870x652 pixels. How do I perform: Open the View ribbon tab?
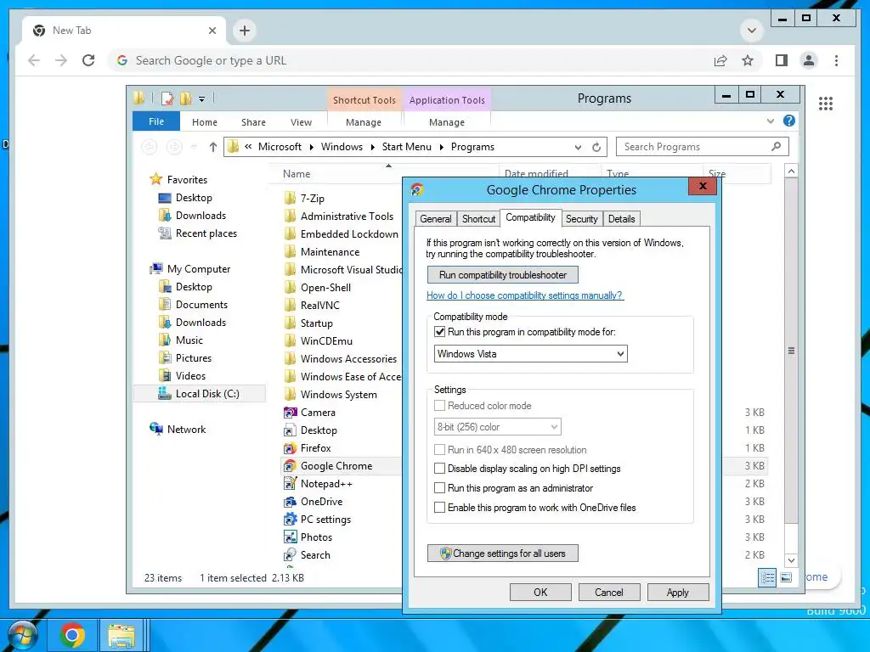(x=301, y=122)
